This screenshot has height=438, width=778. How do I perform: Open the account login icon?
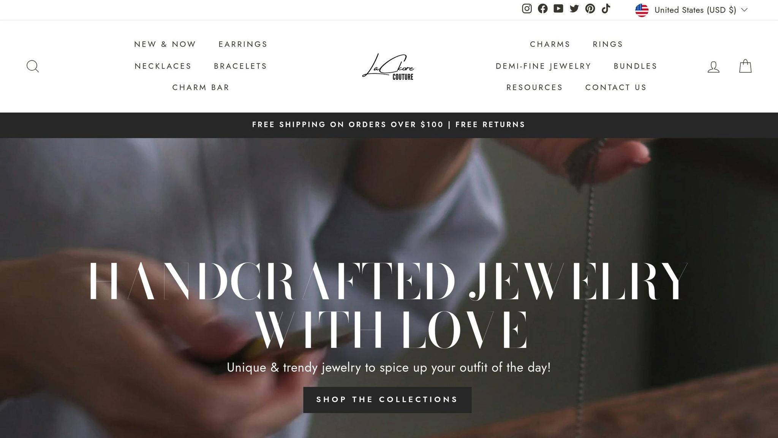713,67
